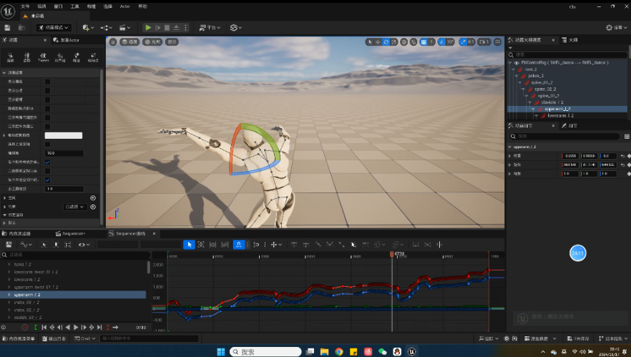The height and width of the screenshot is (357, 631).
Task: Click the viewport Show button
Action: [172, 42]
